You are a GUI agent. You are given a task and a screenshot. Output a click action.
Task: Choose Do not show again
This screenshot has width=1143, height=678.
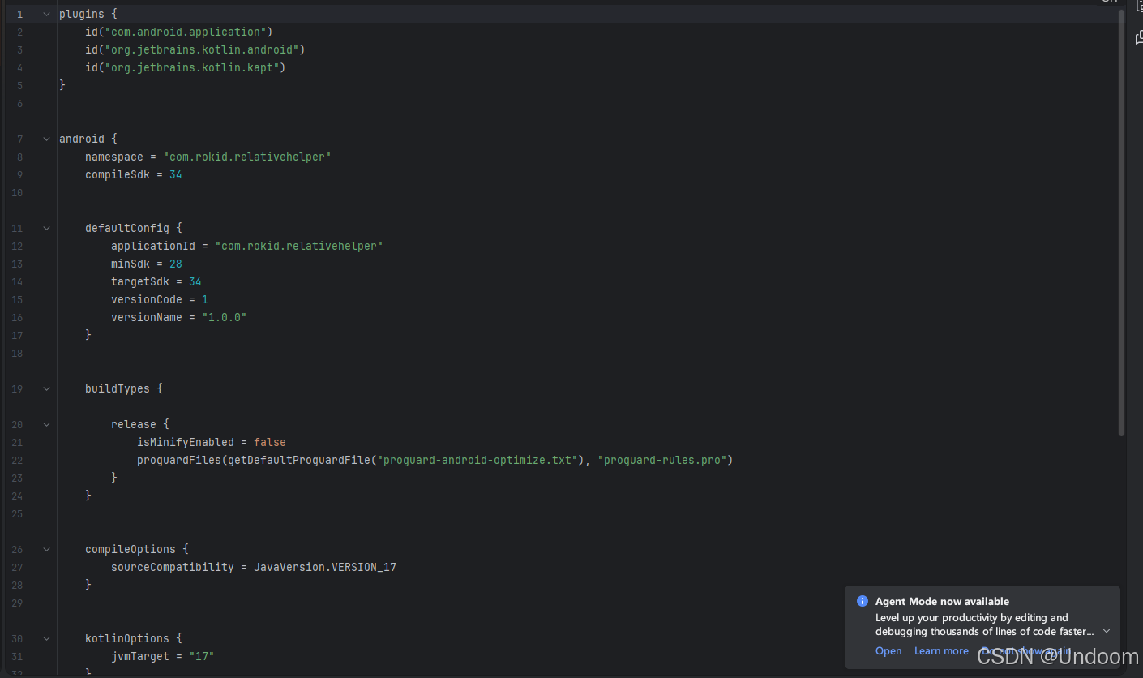[x=1026, y=651]
